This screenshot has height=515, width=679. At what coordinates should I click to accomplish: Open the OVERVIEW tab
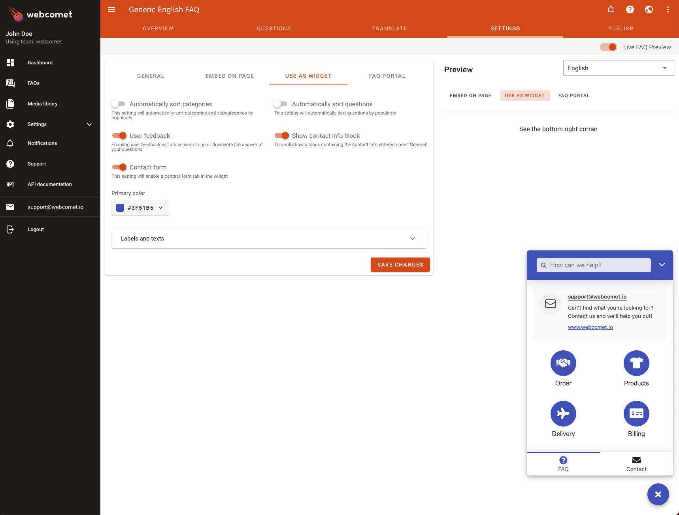(158, 28)
